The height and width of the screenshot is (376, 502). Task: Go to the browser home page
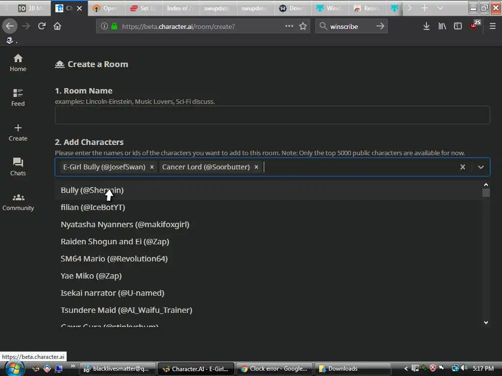point(57,26)
